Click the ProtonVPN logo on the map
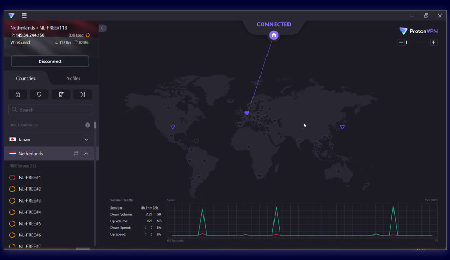This screenshot has height=260, width=450. [418, 31]
